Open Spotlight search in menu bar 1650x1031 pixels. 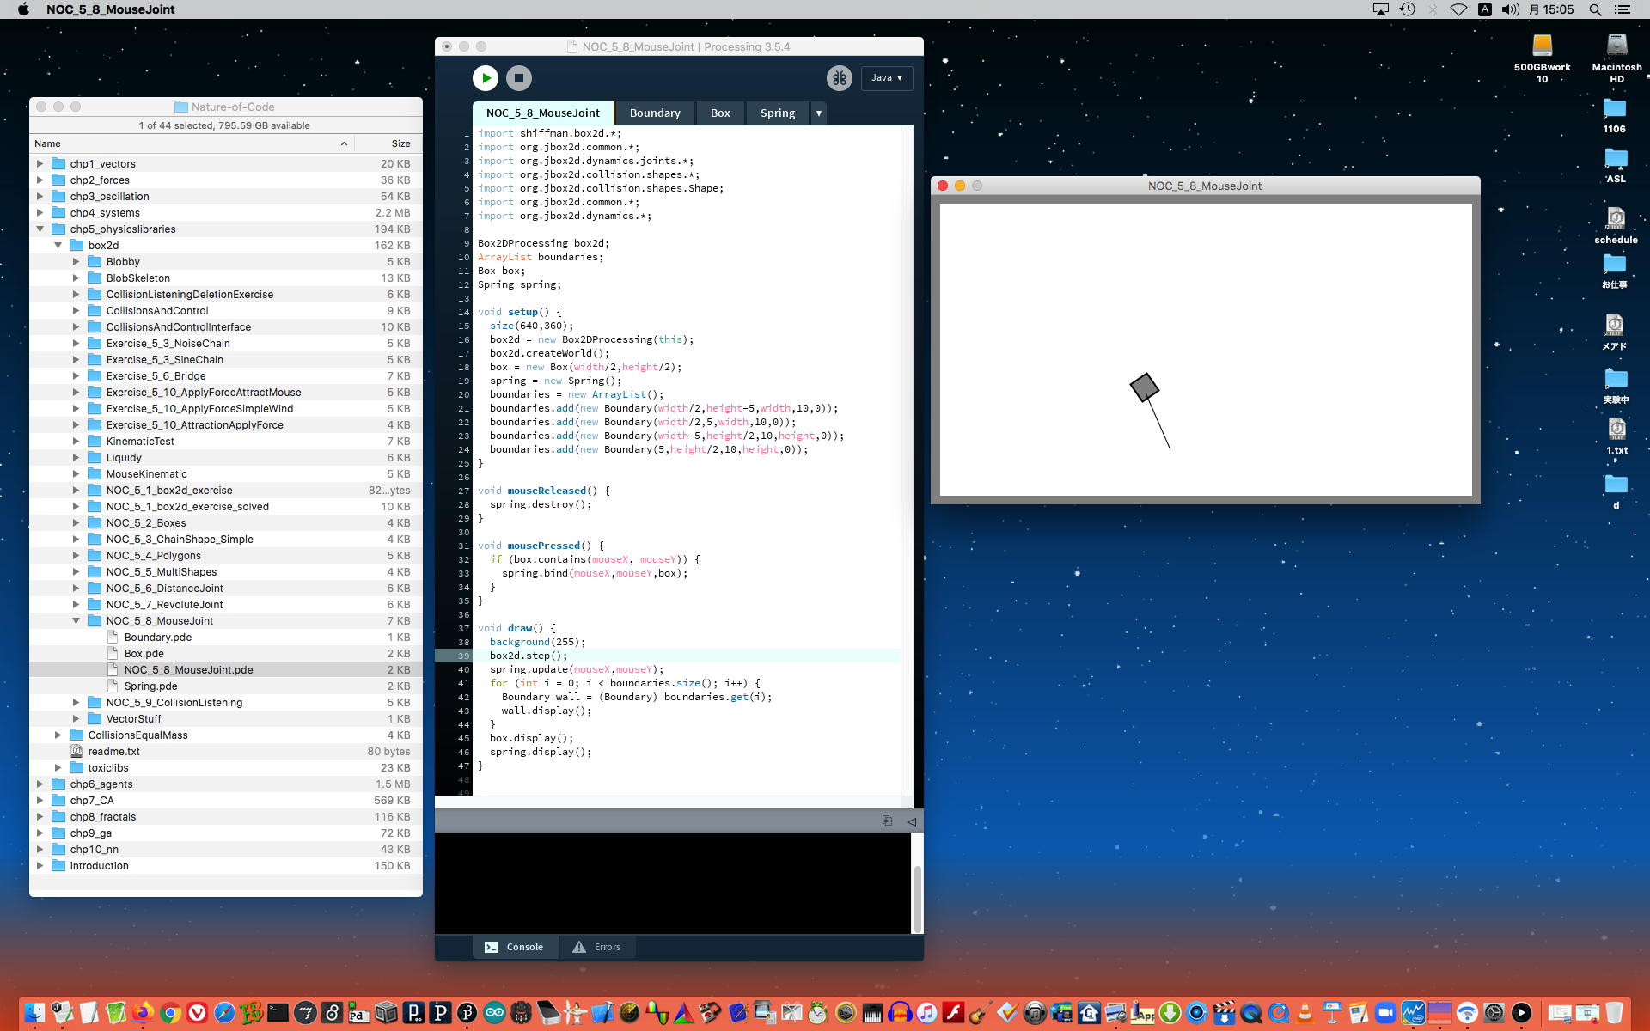pos(1594,9)
